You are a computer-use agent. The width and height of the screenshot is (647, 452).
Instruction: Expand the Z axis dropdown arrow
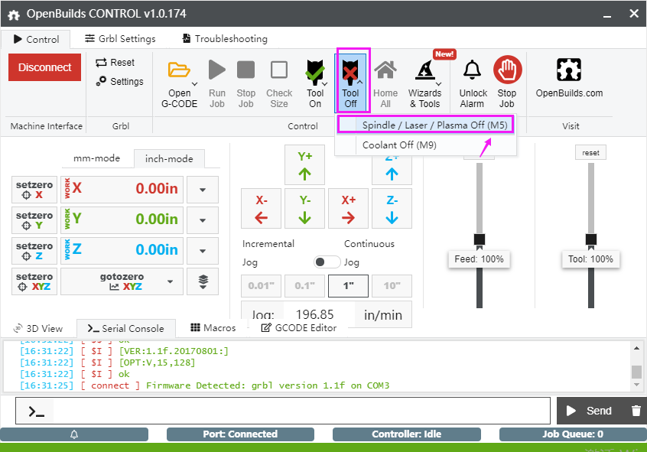tap(203, 251)
